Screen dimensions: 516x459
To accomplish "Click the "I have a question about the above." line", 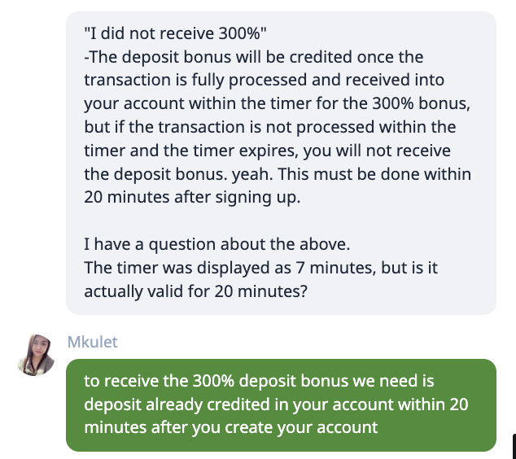I will [x=217, y=244].
